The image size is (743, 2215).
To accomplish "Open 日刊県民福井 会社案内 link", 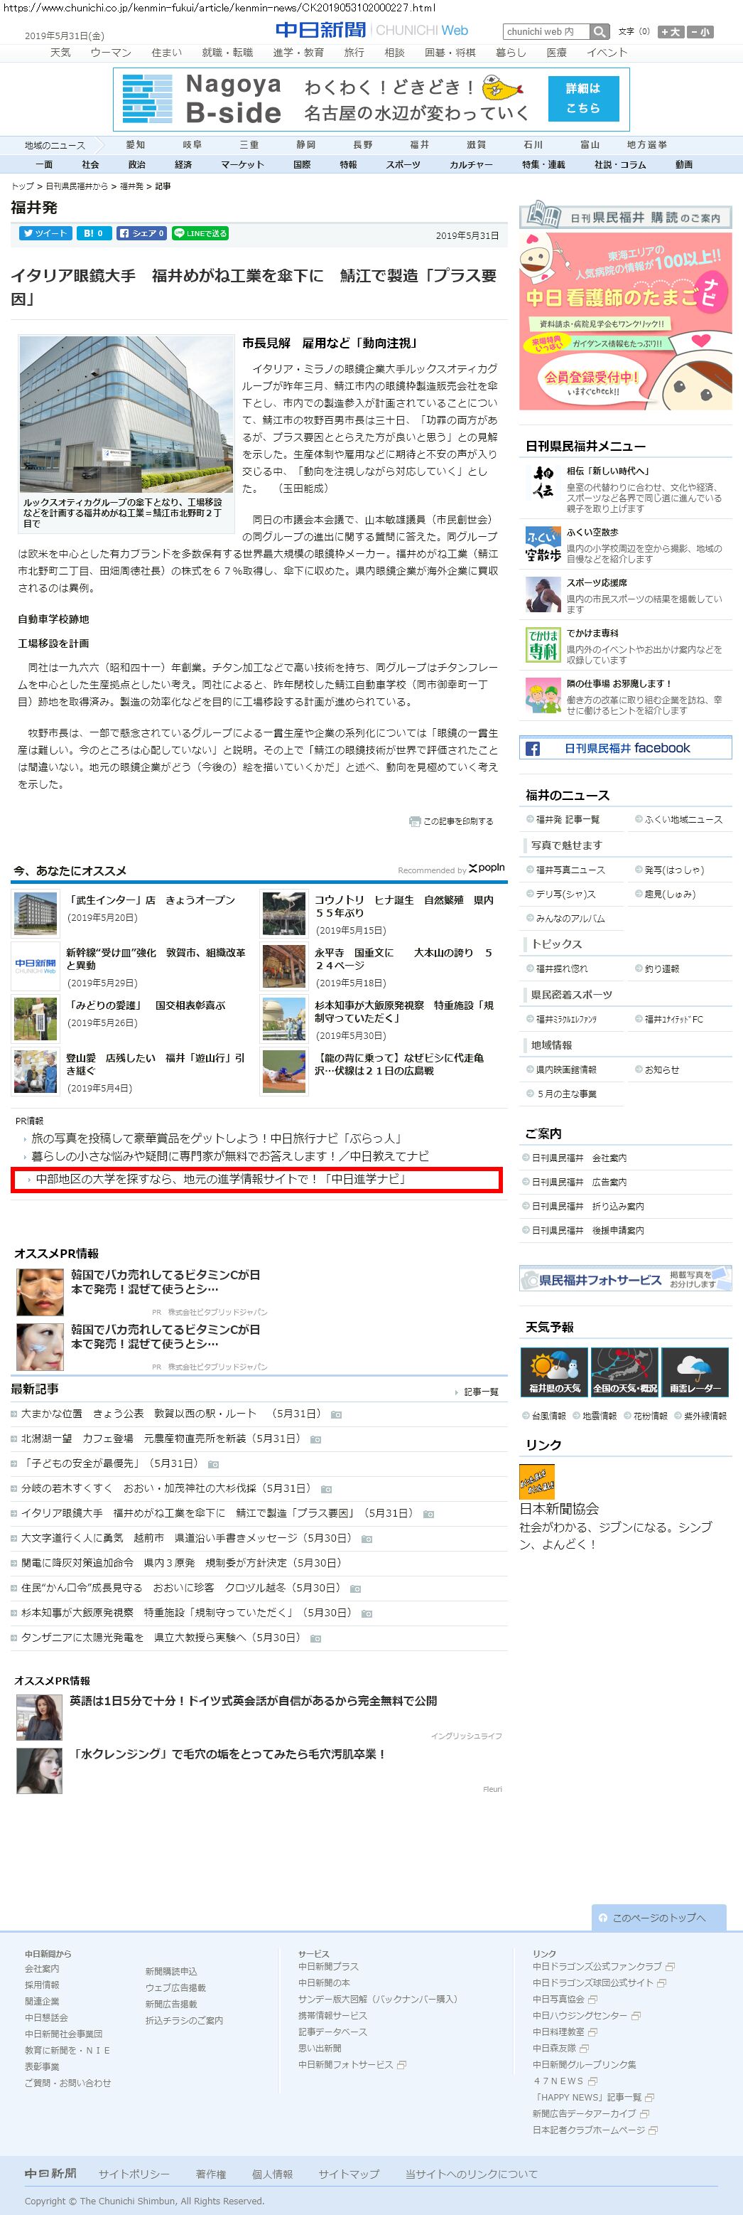I will click(x=579, y=1158).
